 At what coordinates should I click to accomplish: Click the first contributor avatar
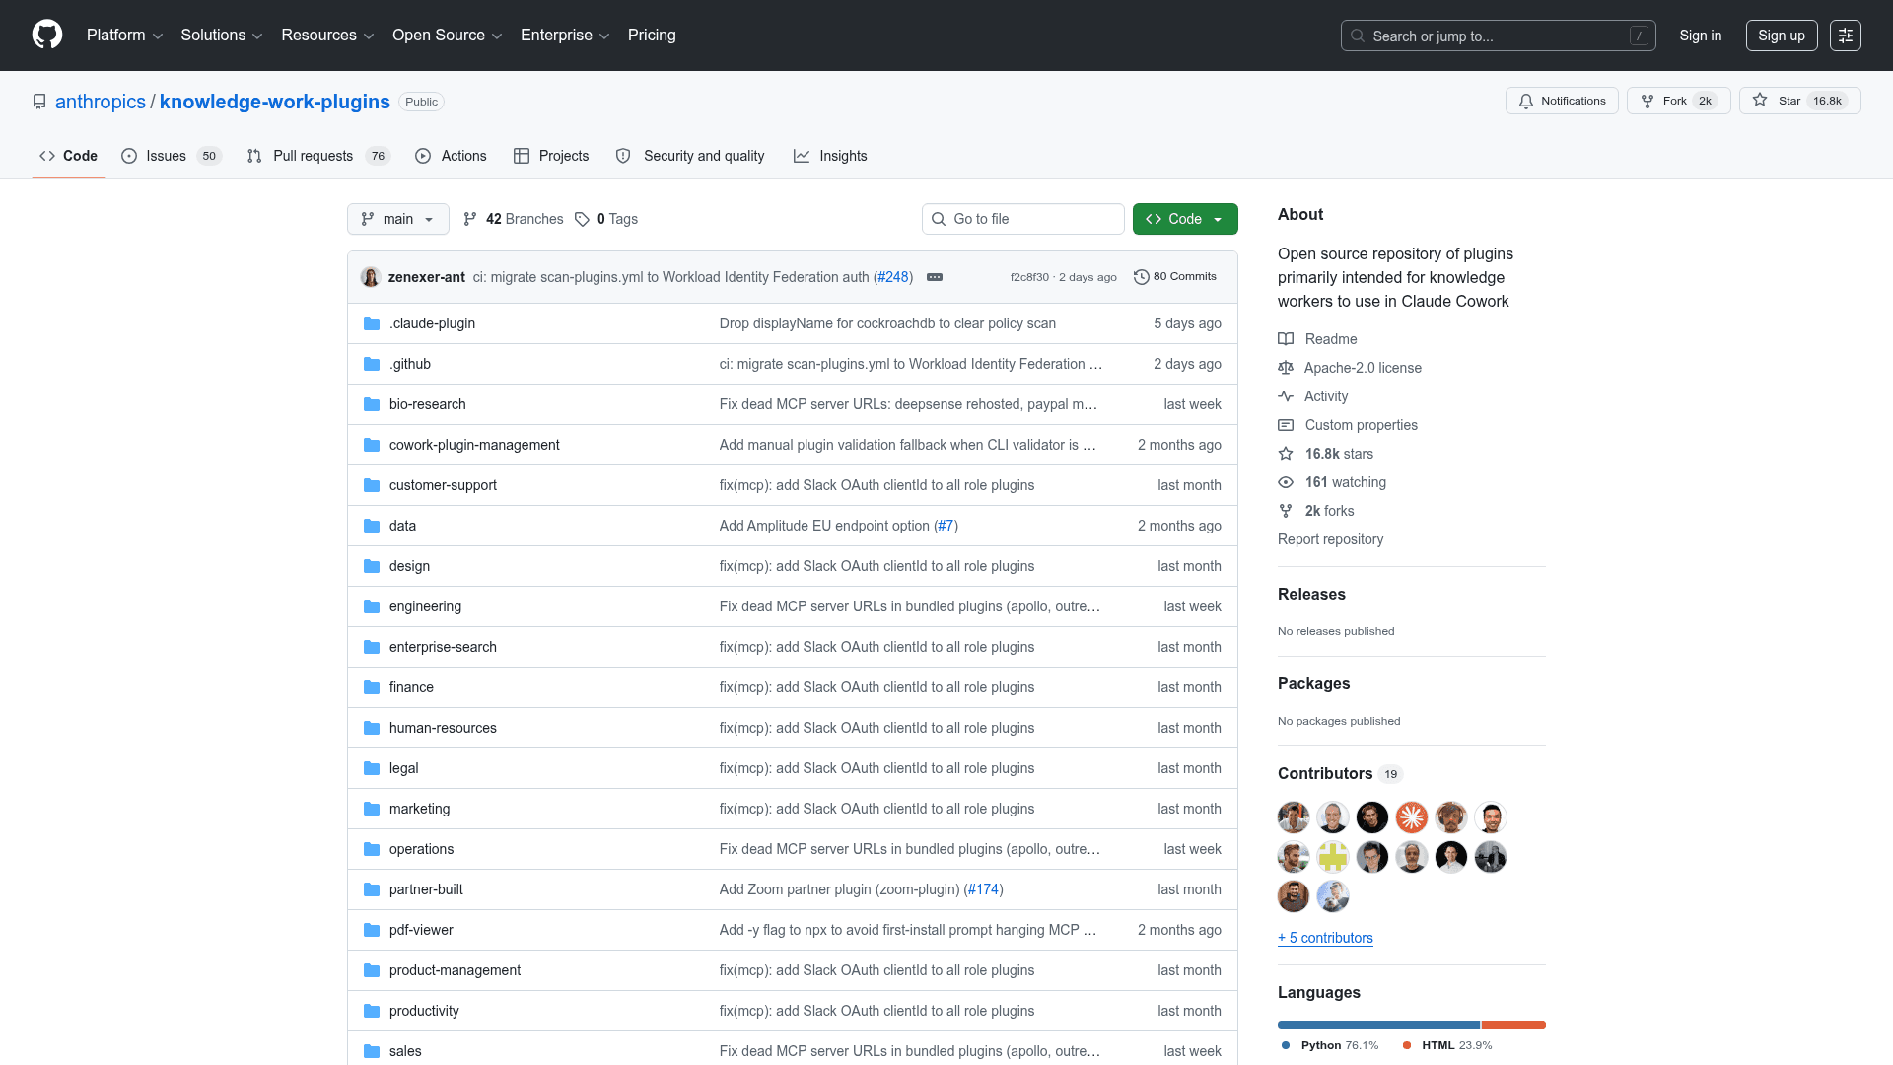(x=1294, y=817)
